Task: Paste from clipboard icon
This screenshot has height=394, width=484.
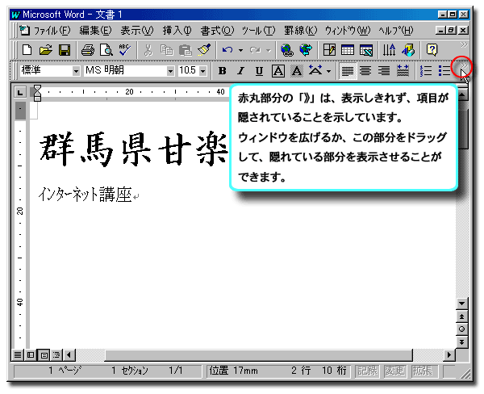Action: pos(186,50)
